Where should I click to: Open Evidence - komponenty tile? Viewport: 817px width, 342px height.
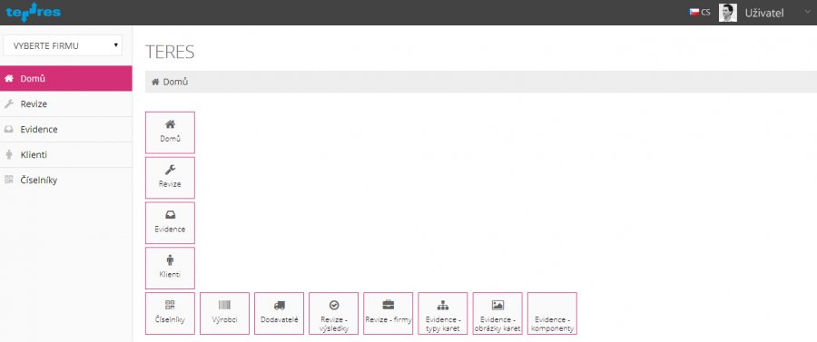click(x=552, y=313)
